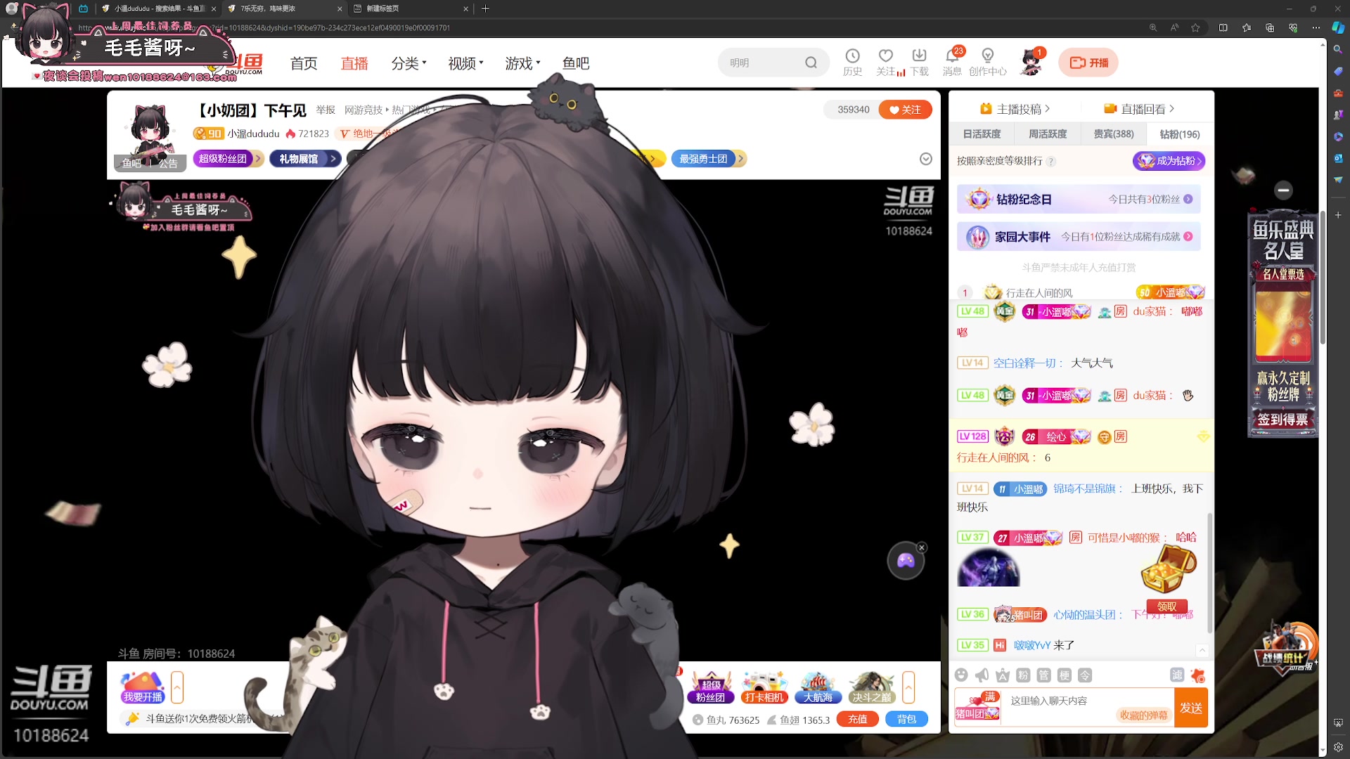Select the 直播 live nav item

pos(354,63)
